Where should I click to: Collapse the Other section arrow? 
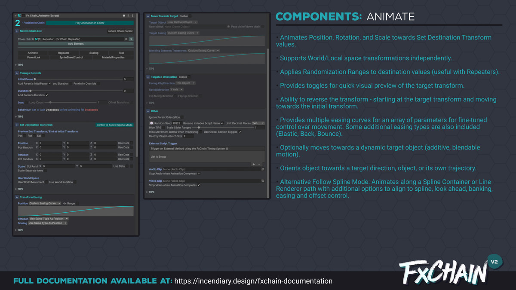[x=148, y=111]
